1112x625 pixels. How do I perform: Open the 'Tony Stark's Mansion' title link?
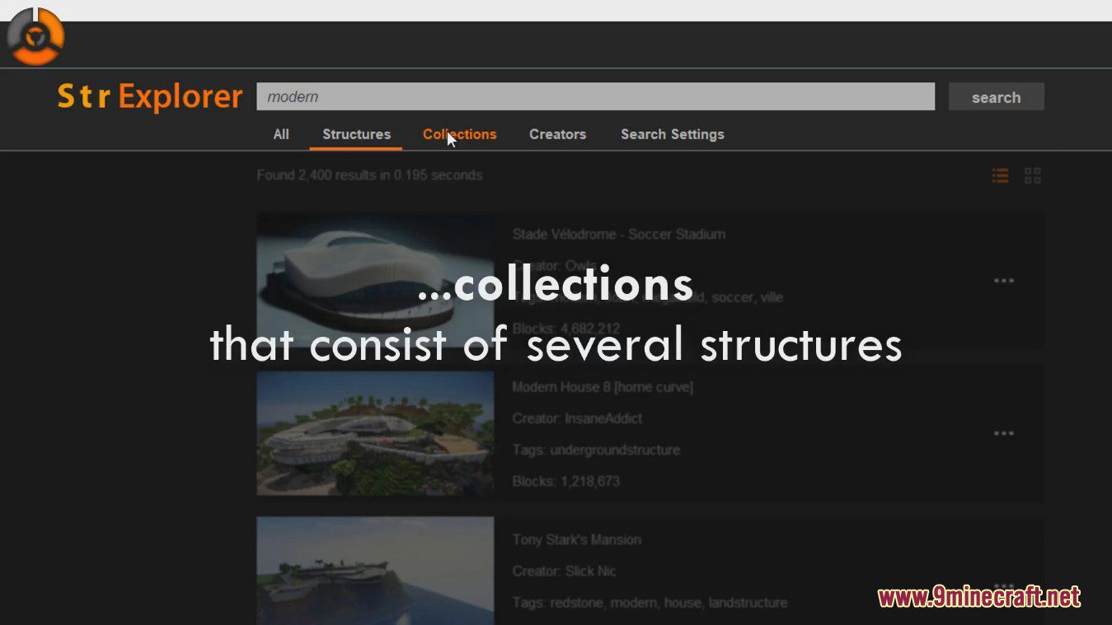point(576,540)
